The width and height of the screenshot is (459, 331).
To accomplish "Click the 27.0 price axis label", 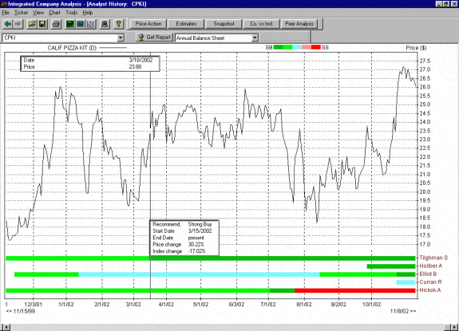I will (x=425, y=69).
